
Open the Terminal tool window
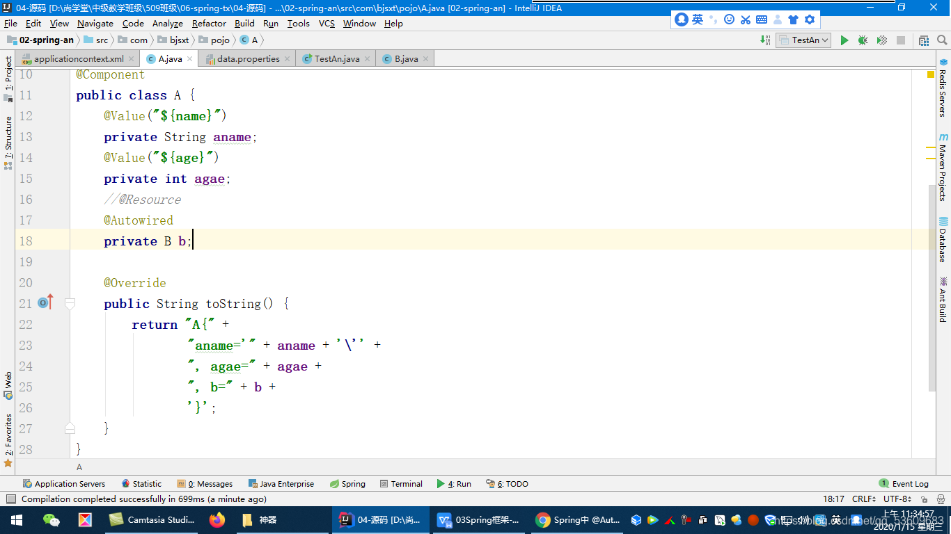click(401, 484)
